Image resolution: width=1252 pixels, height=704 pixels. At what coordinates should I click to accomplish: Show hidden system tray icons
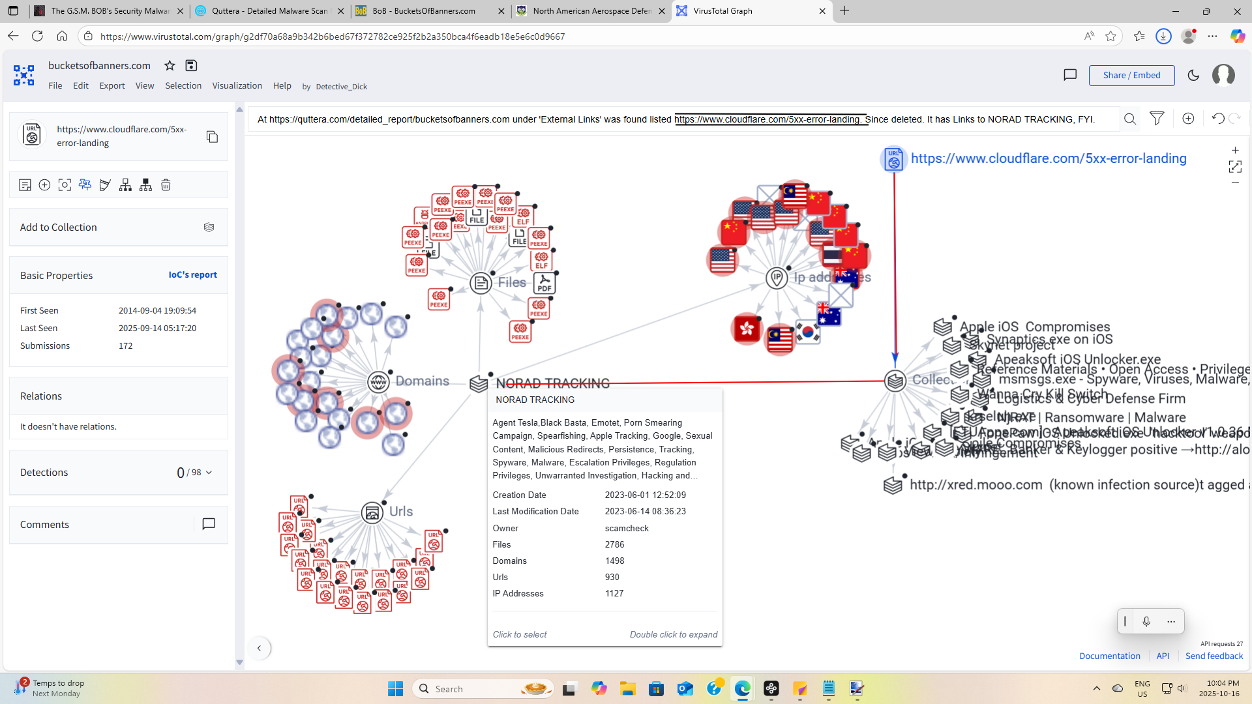(x=1097, y=688)
